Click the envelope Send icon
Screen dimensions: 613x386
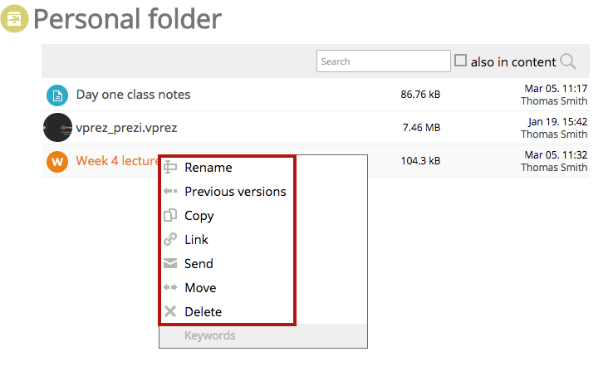point(170,263)
